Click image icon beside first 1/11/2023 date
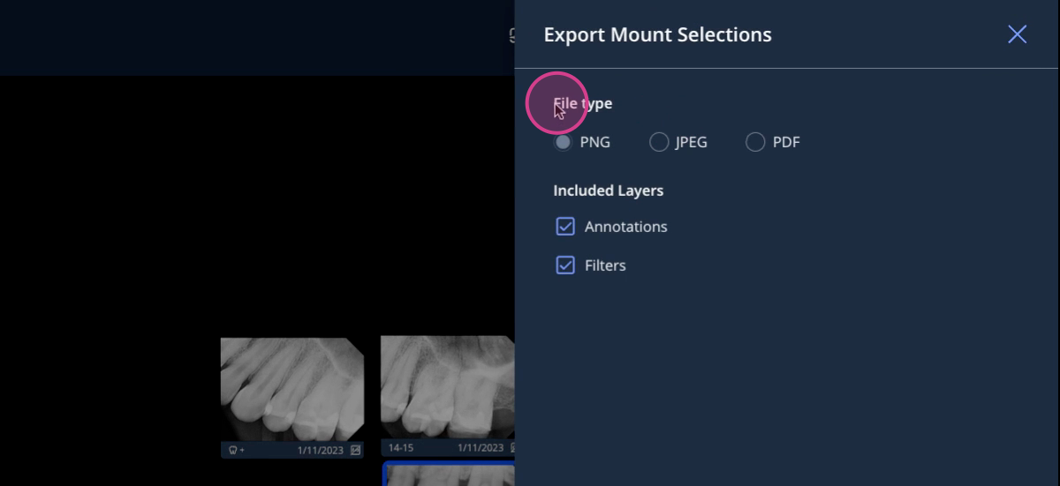 pos(355,450)
